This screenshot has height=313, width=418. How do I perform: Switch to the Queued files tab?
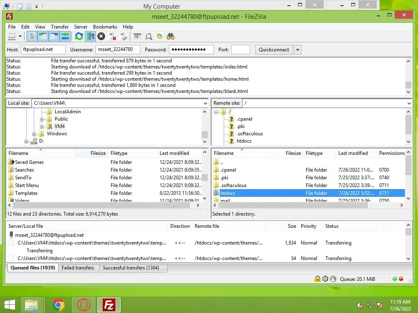pyautogui.click(x=33, y=268)
